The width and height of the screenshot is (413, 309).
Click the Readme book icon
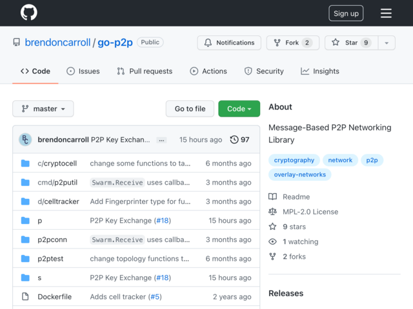point(272,196)
